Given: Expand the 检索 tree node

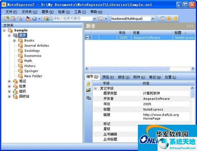Looking at the screenshot, I should coord(9,86).
